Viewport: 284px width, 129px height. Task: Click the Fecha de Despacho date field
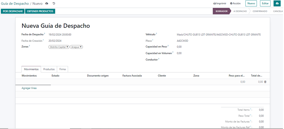pos(60,34)
